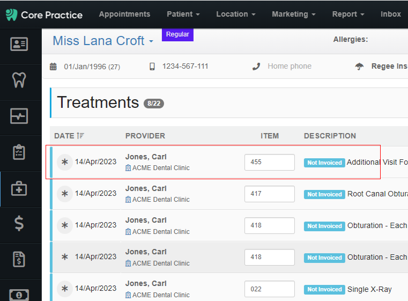Viewport: 408px width, 301px height.
Task: Select the Home phone placeholder field
Action: pos(290,66)
